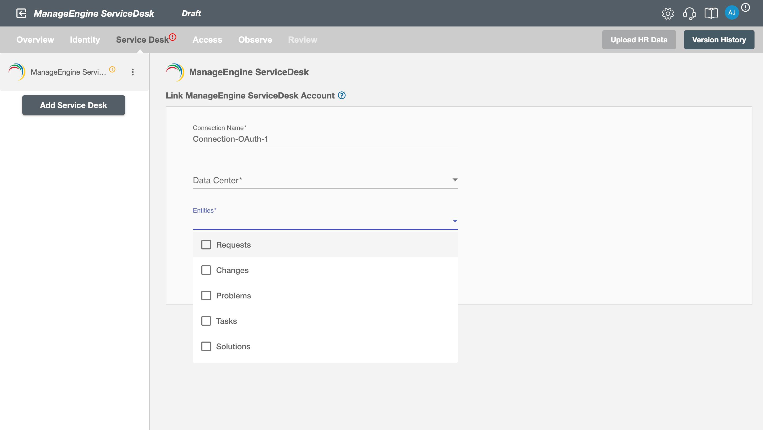Open the documentation book icon
The image size is (763, 430).
[711, 13]
